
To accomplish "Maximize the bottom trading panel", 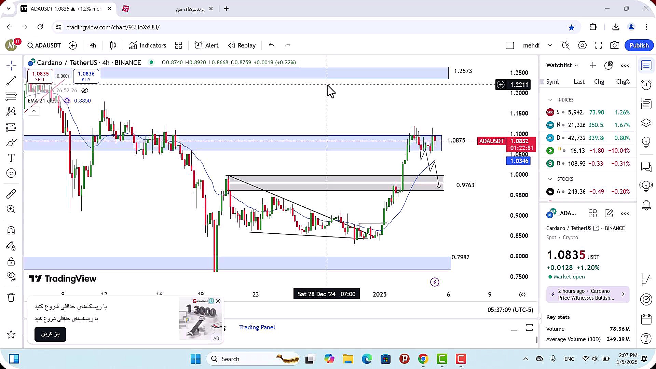I will pos(529,328).
